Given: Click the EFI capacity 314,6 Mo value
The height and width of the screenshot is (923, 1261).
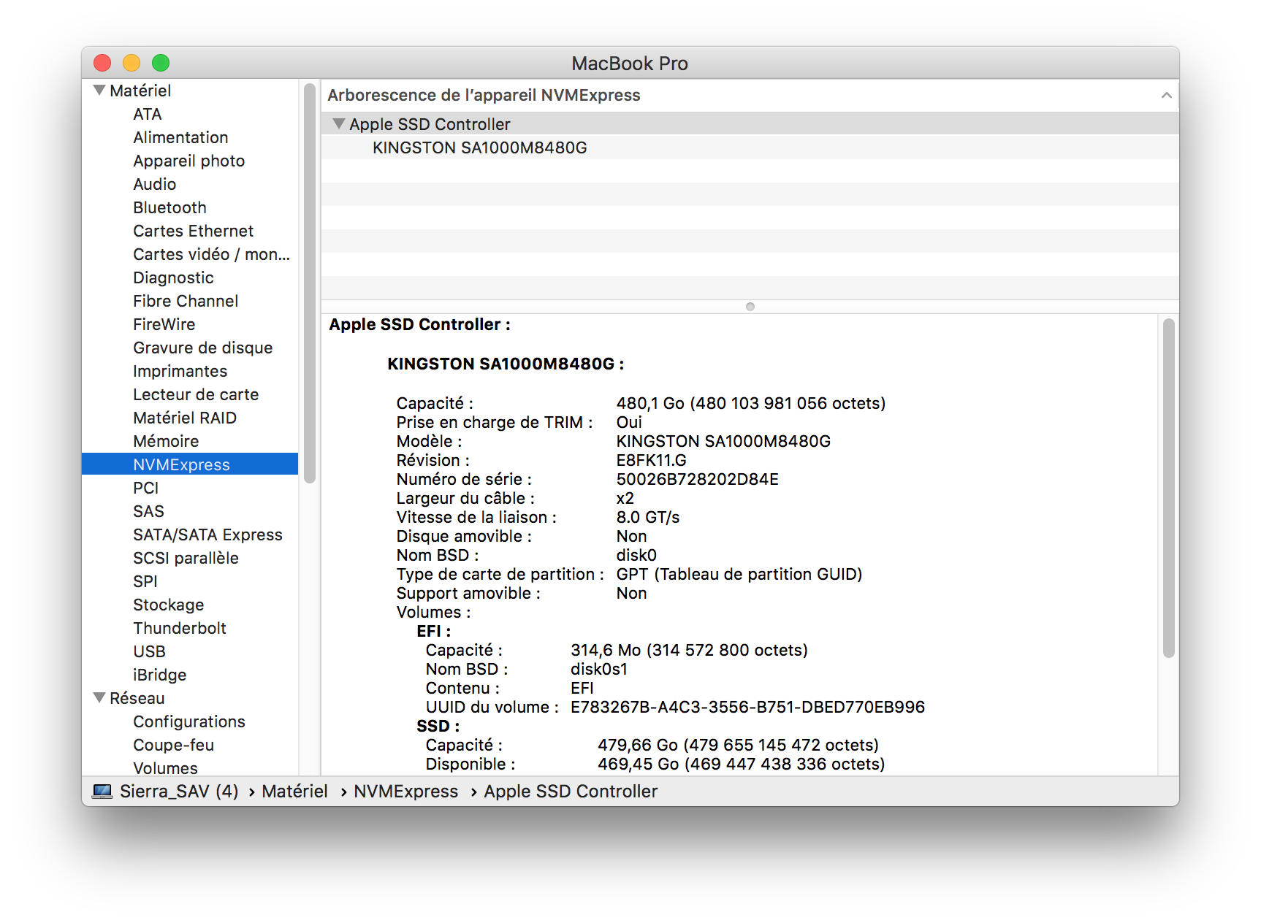Looking at the screenshot, I should (689, 650).
